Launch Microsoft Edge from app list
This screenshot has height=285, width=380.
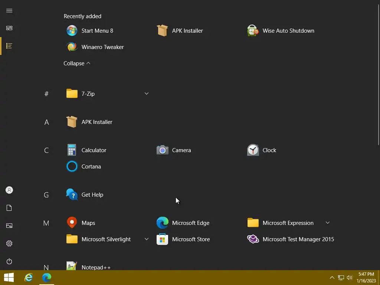[163, 223]
